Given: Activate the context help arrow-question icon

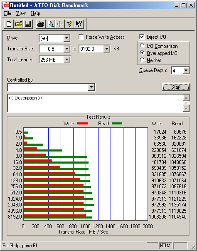Looking at the screenshot, I should [79, 24].
